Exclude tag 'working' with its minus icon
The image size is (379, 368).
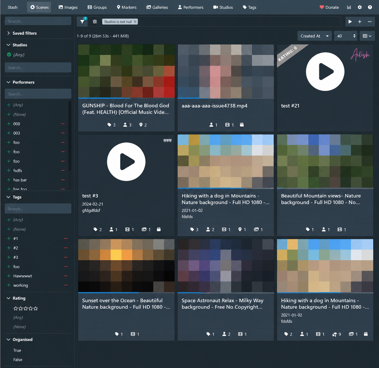click(x=66, y=285)
